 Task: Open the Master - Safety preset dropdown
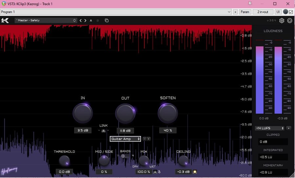coord(46,20)
